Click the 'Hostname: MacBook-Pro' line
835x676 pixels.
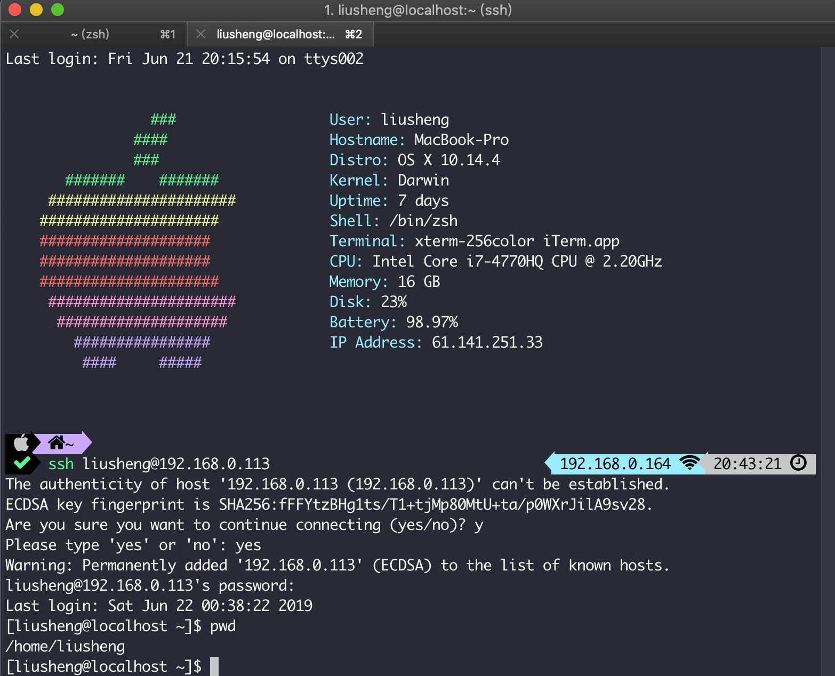pyautogui.click(x=419, y=140)
